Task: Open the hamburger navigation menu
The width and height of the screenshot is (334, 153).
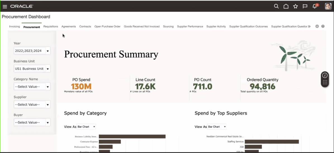Action: pos(5,6)
